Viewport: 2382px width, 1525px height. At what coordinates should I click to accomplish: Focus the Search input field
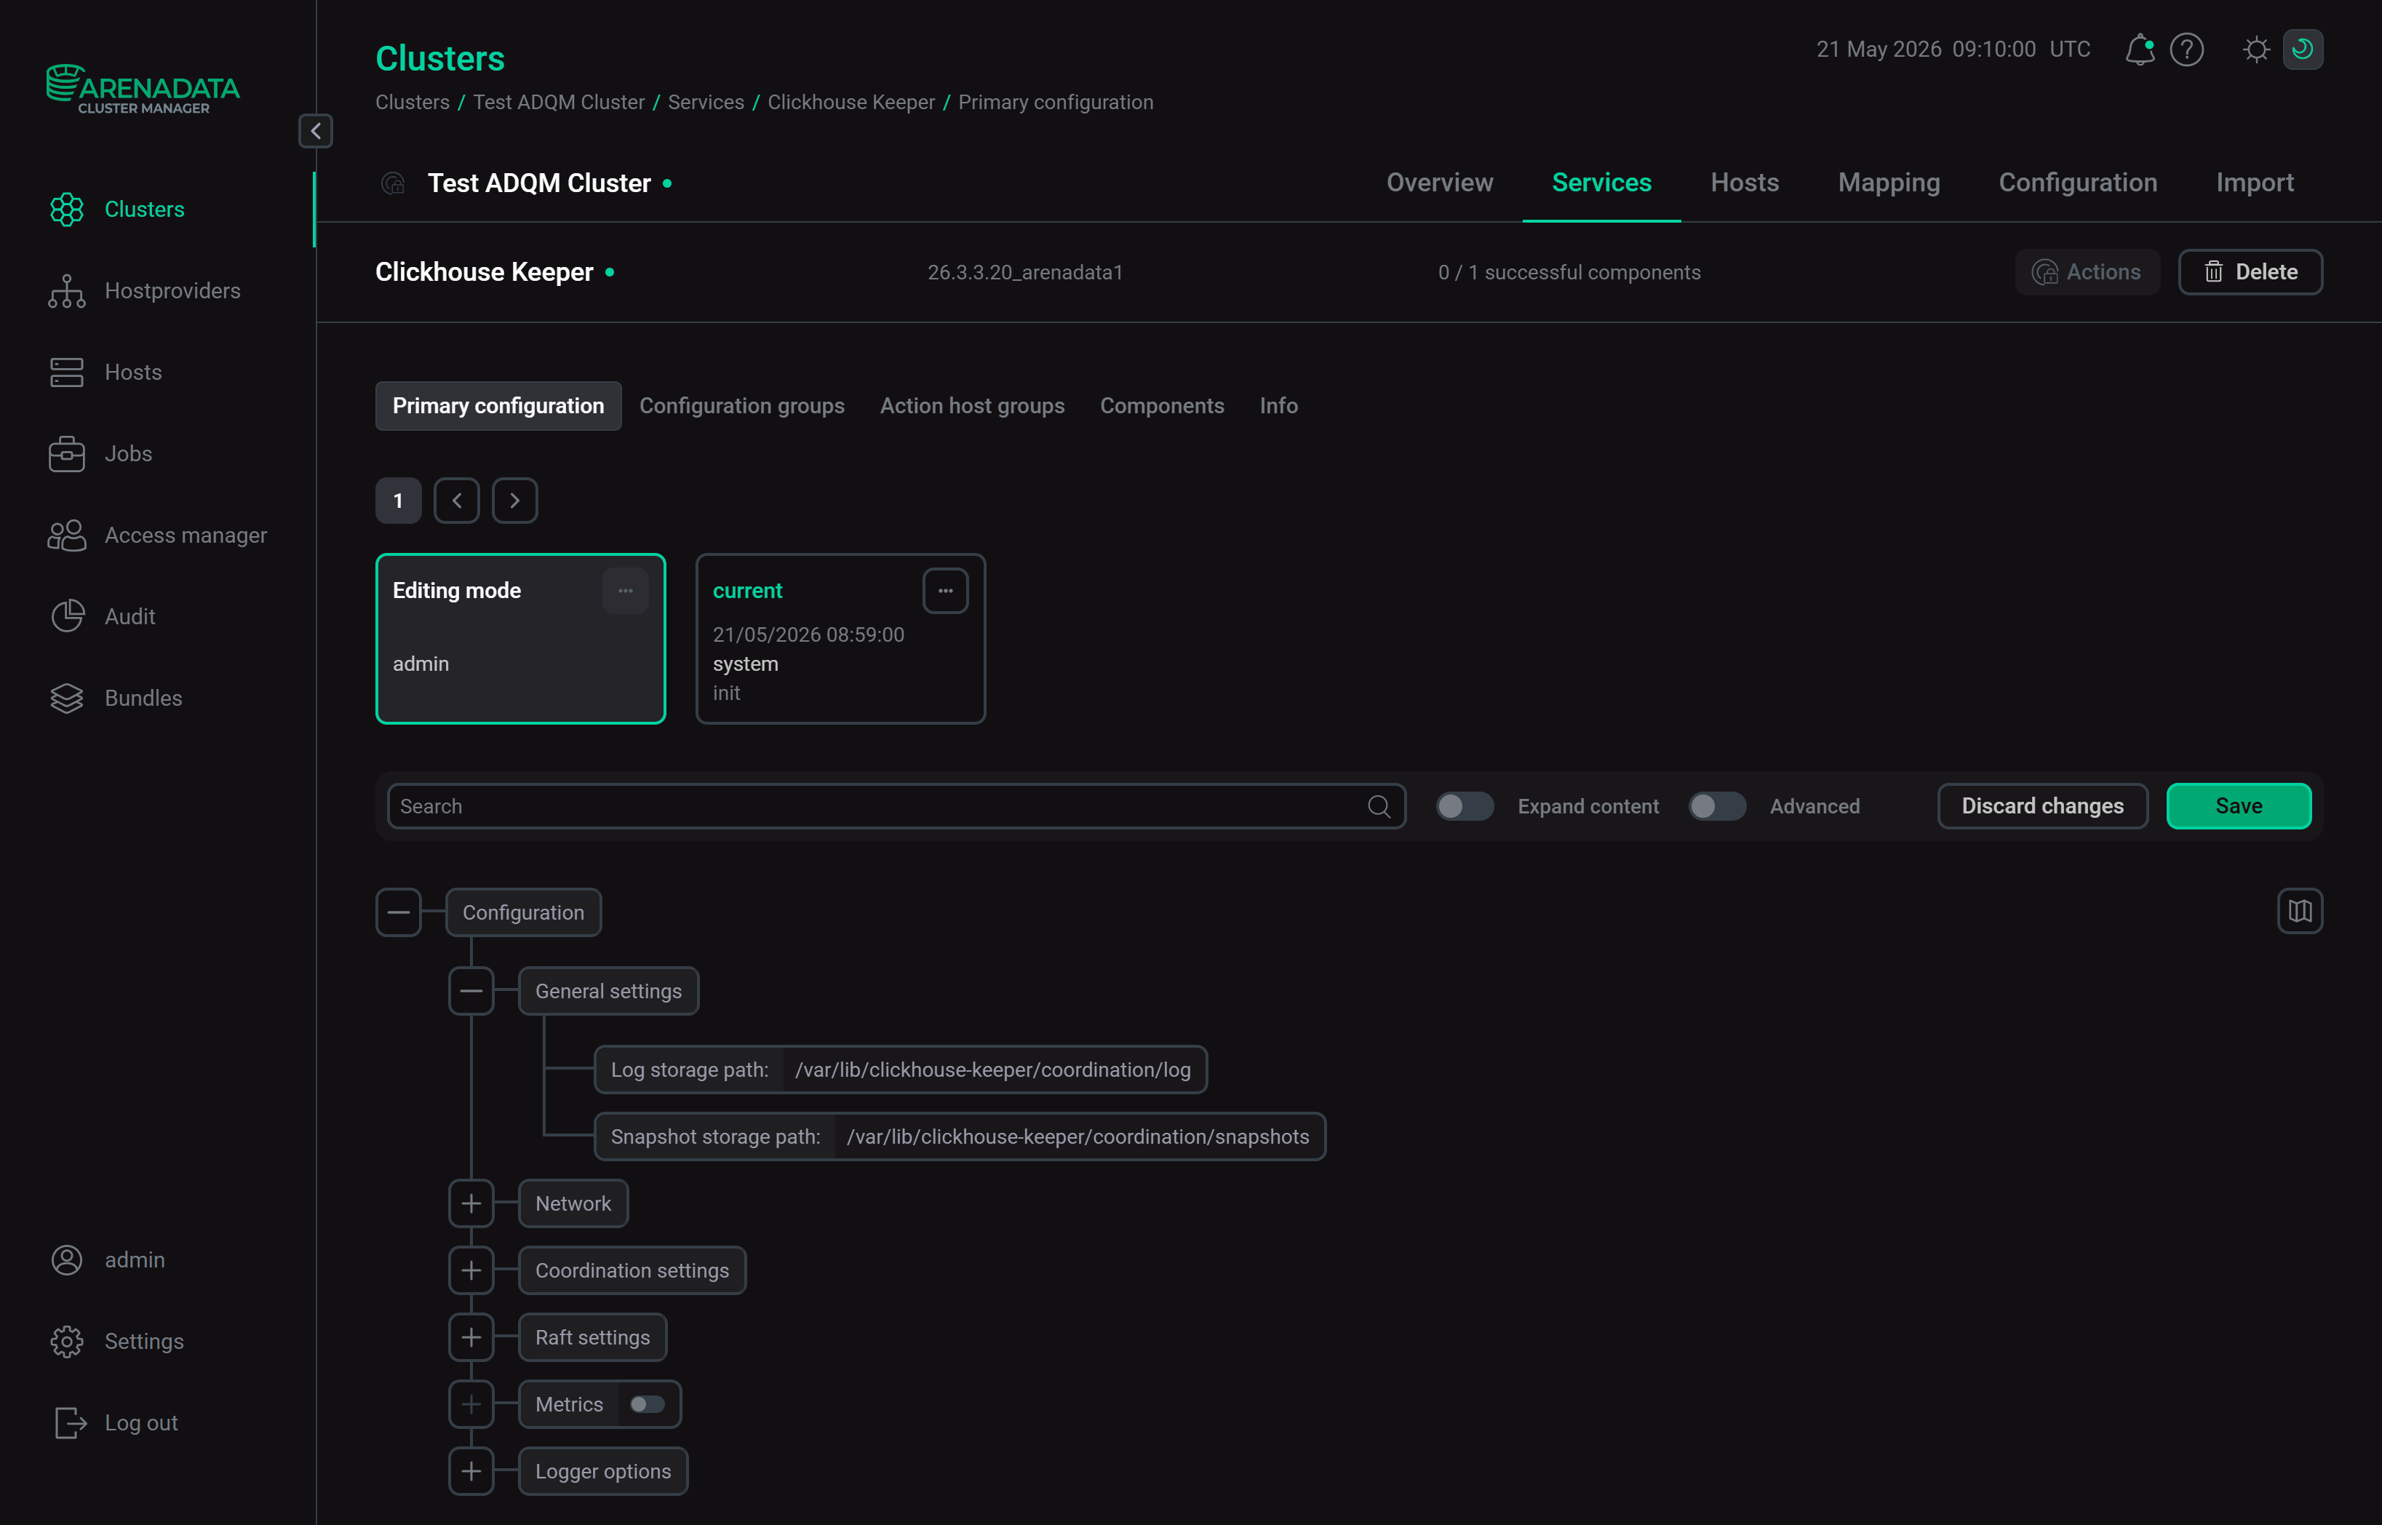[896, 806]
